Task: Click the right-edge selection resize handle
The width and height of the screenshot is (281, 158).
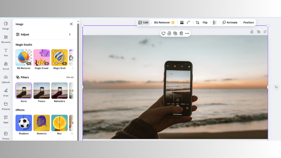Action: click(x=268, y=87)
